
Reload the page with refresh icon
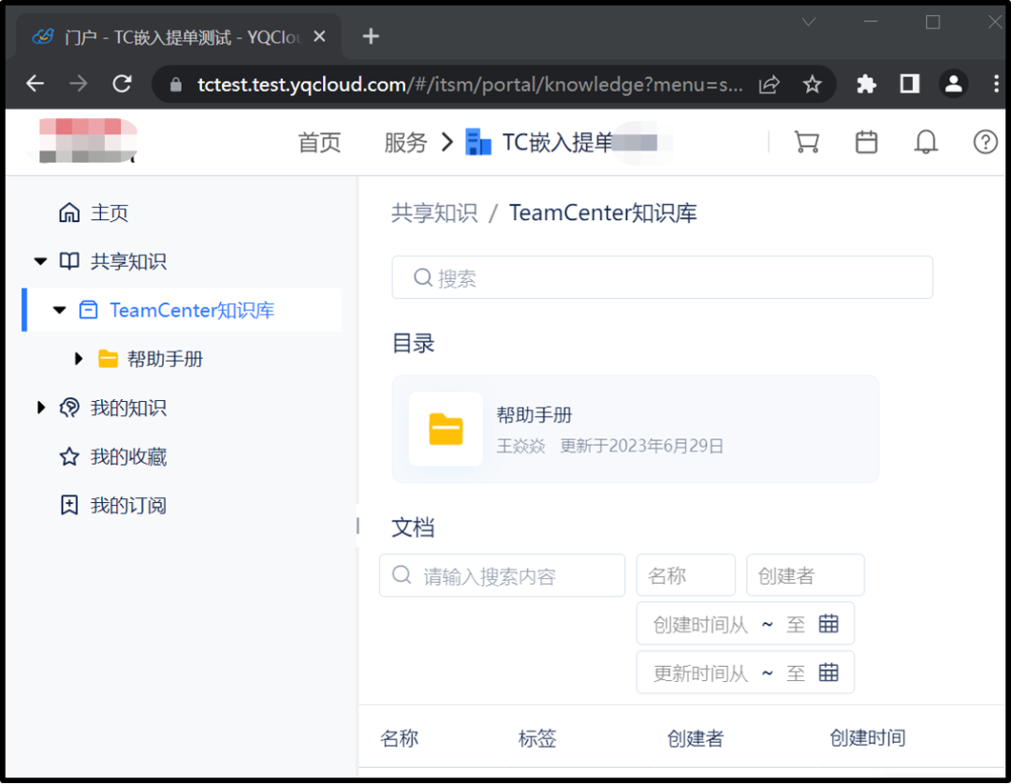[122, 84]
